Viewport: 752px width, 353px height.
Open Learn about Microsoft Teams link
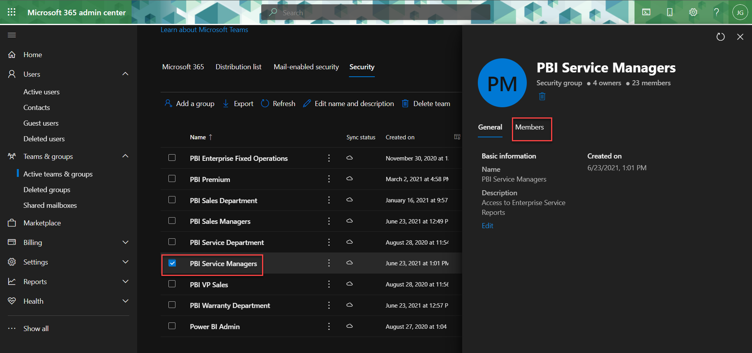[204, 30]
